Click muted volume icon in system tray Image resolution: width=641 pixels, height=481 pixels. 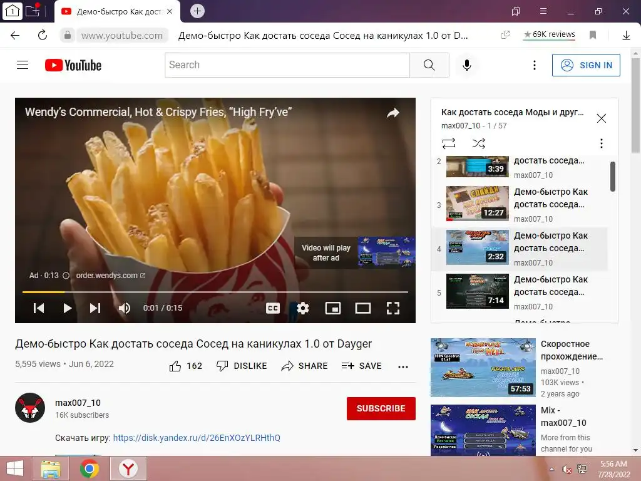click(567, 469)
